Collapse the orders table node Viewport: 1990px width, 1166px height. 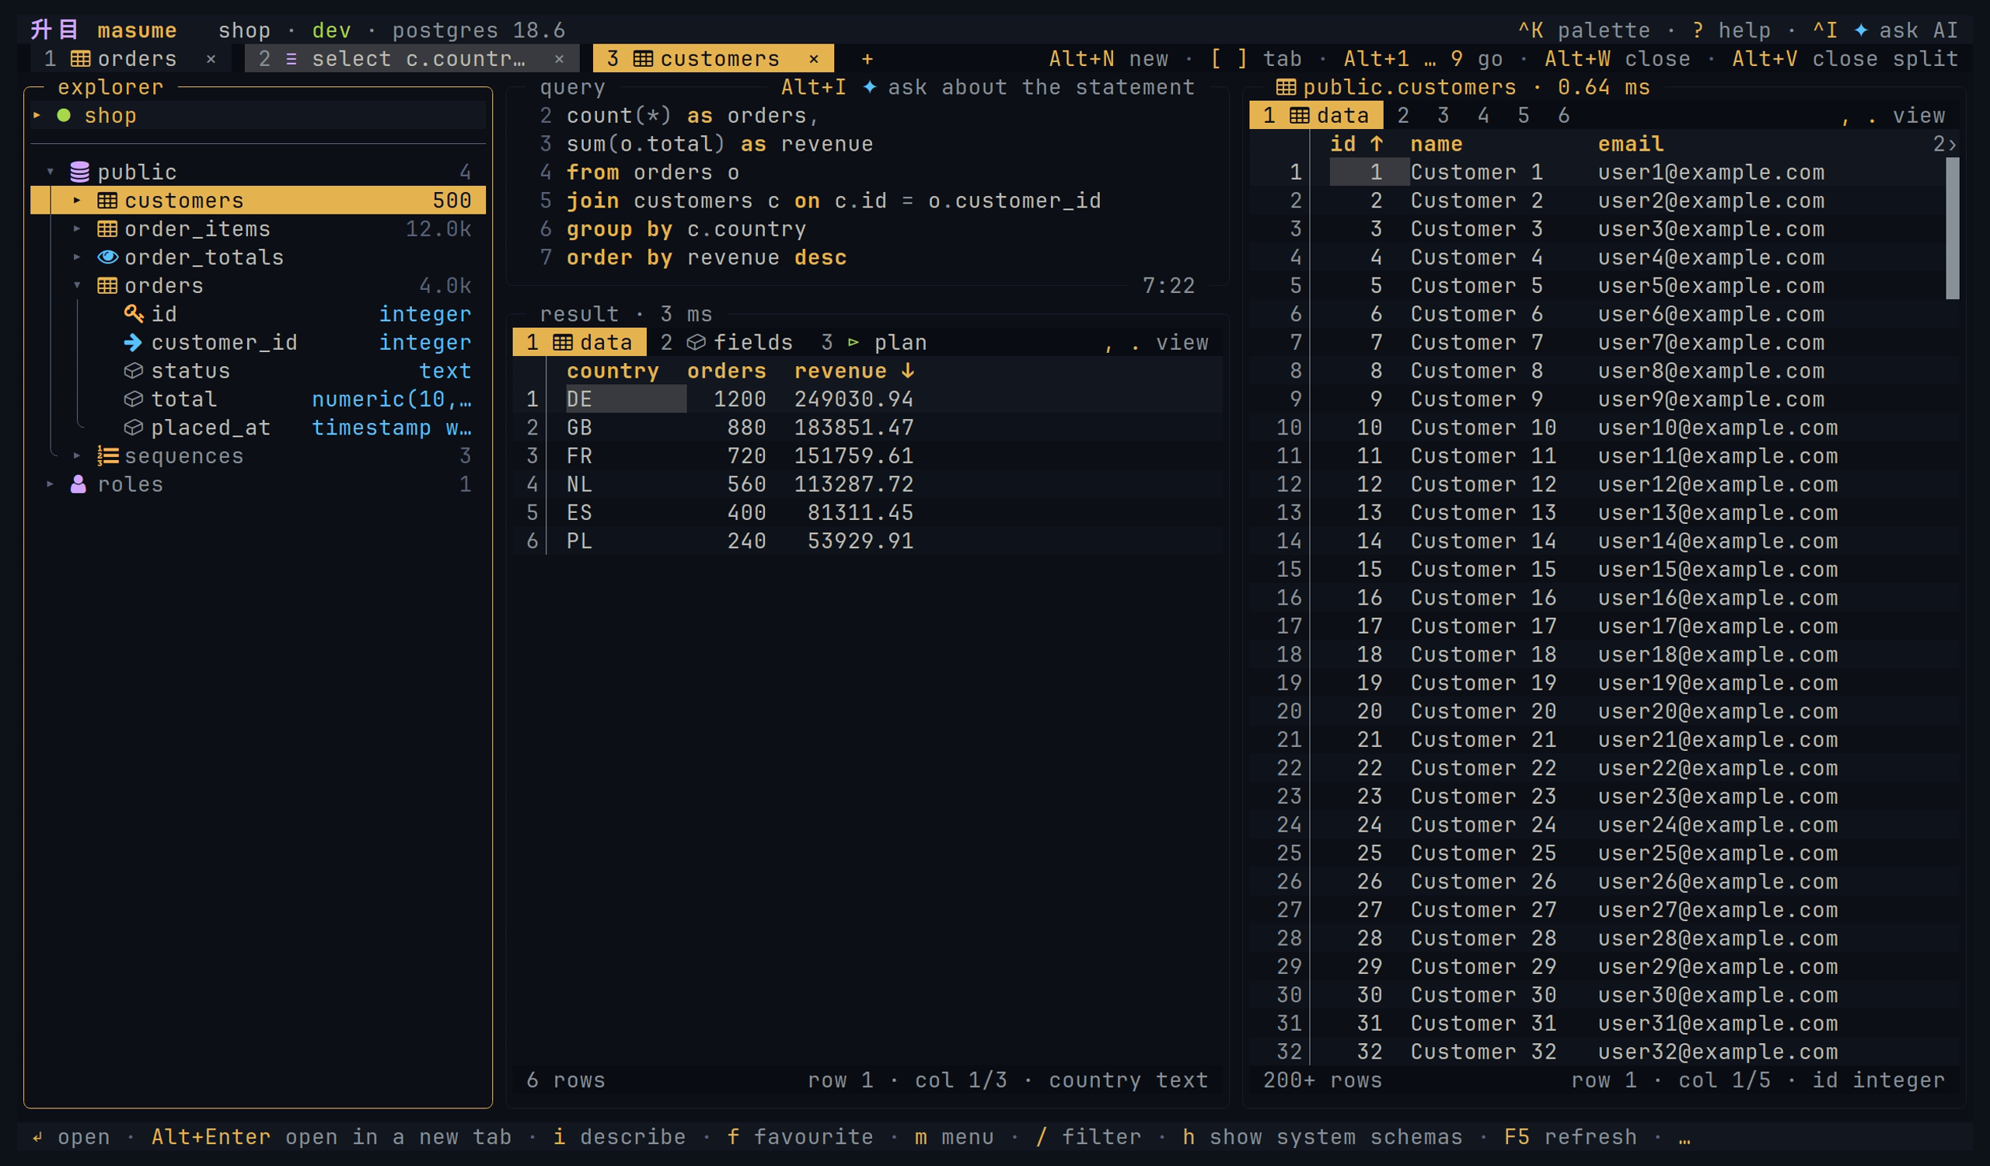pos(77,285)
